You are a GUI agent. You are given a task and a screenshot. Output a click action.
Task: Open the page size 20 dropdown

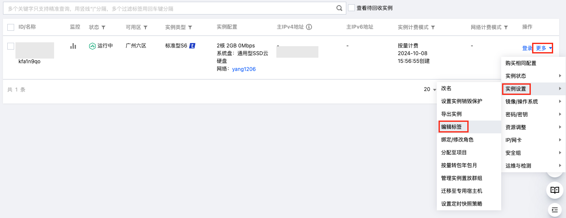click(430, 89)
